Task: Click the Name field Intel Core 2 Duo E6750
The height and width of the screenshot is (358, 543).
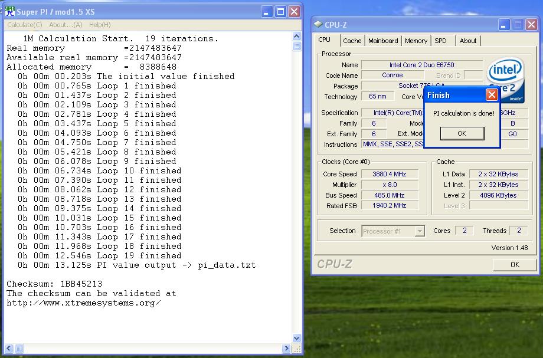Action: click(x=422, y=65)
